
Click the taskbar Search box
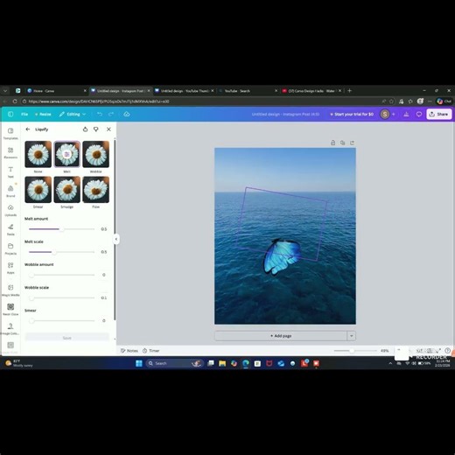coord(174,363)
